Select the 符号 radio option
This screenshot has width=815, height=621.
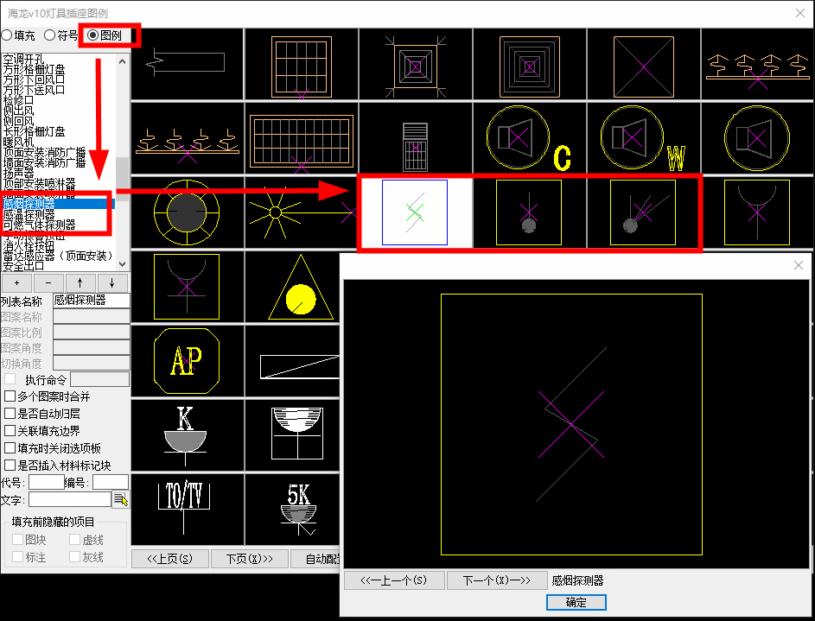(x=50, y=35)
